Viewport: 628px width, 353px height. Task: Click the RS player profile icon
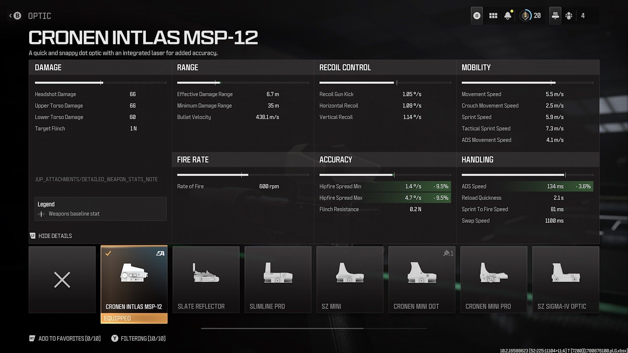(x=555, y=15)
